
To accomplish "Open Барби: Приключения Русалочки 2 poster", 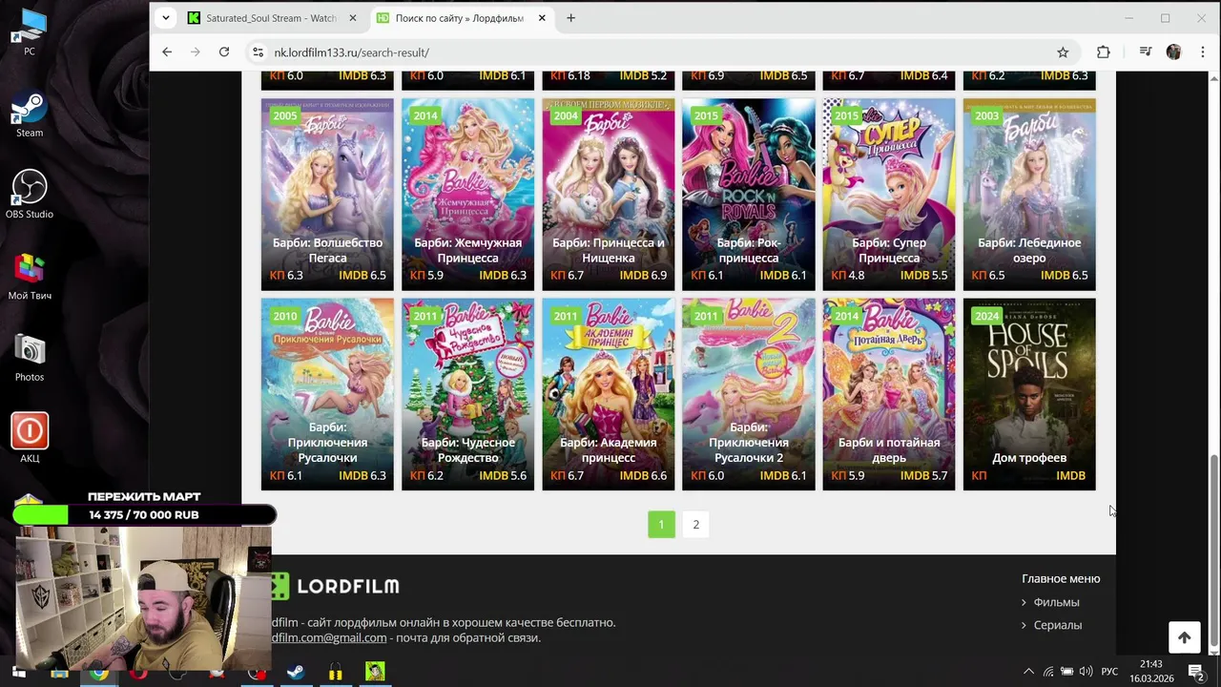I will 749,394.
